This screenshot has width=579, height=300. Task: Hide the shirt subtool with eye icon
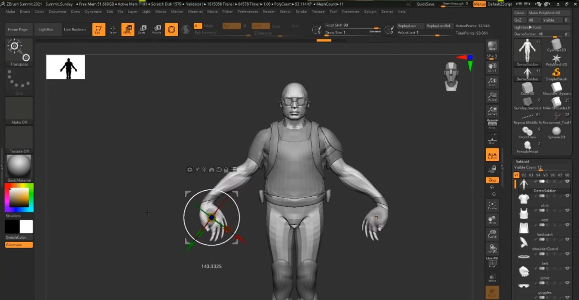[567, 196]
